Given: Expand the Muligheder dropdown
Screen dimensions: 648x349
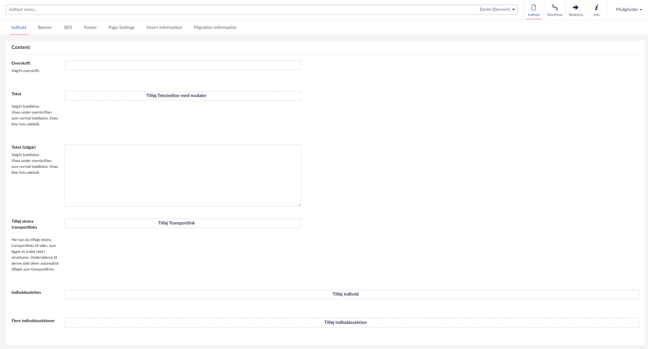Looking at the screenshot, I should tap(629, 9).
